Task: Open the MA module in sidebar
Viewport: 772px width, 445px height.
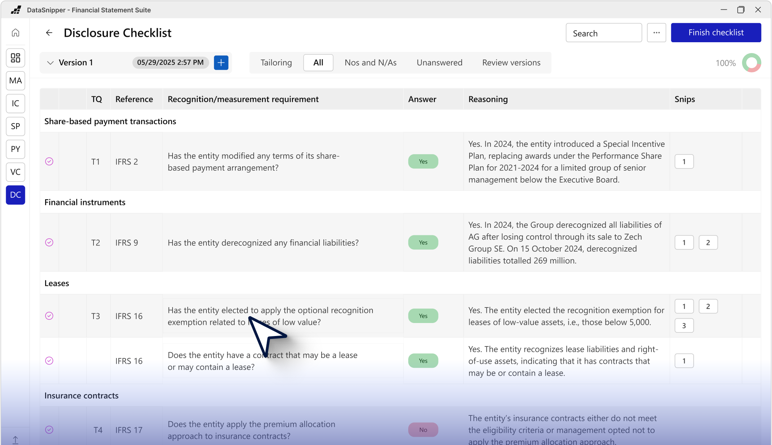Action: click(x=15, y=80)
